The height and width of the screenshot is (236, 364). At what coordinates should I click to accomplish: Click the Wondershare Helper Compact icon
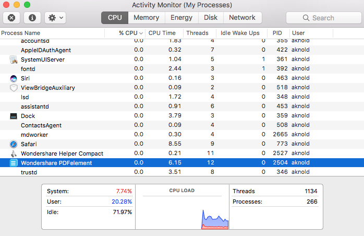[x=14, y=154]
